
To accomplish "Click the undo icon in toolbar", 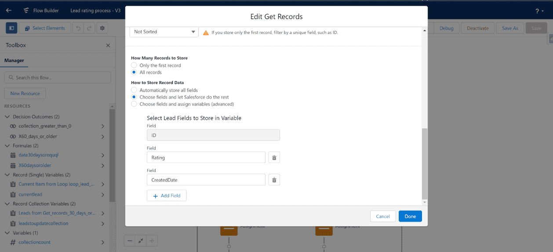I will (x=78, y=28).
